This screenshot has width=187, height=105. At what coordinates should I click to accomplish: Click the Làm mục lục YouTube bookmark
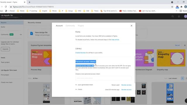point(148,11)
